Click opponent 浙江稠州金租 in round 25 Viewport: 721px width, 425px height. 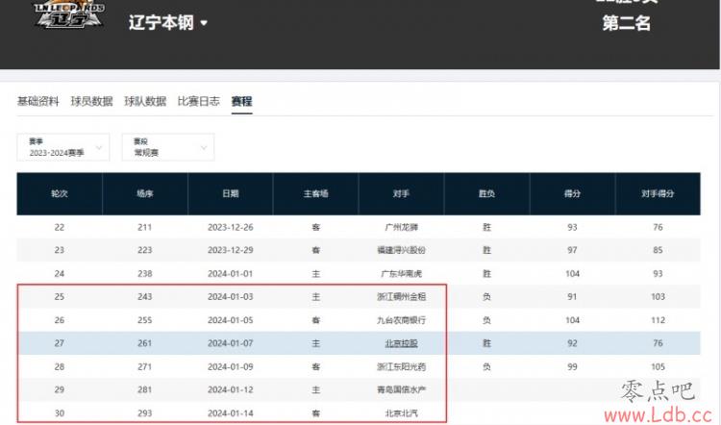401,297
